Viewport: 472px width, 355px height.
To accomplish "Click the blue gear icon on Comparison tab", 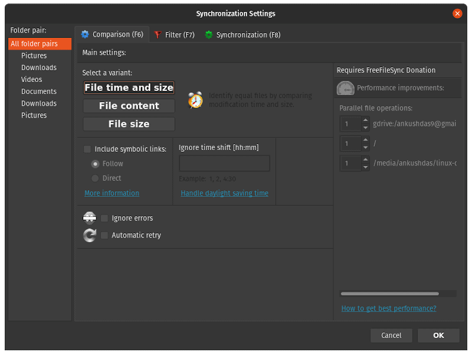I will coord(86,34).
